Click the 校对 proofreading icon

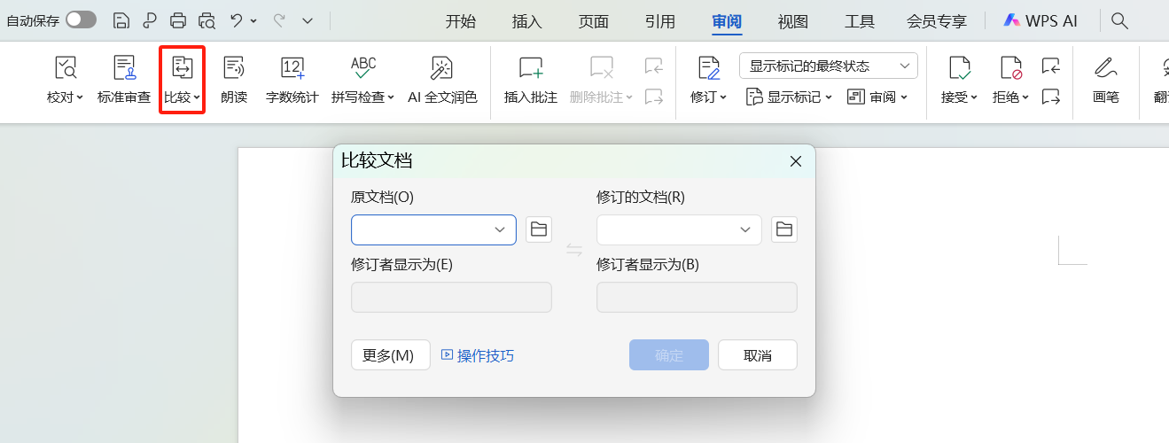click(x=66, y=67)
